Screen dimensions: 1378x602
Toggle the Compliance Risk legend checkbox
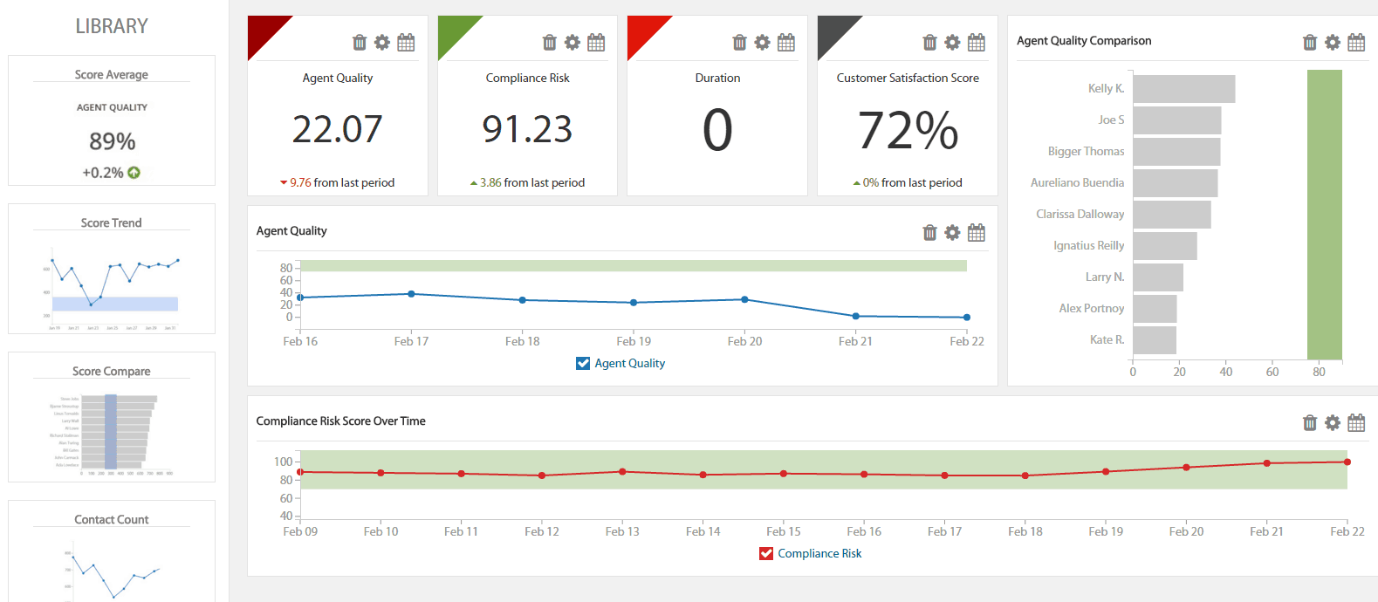click(x=766, y=554)
